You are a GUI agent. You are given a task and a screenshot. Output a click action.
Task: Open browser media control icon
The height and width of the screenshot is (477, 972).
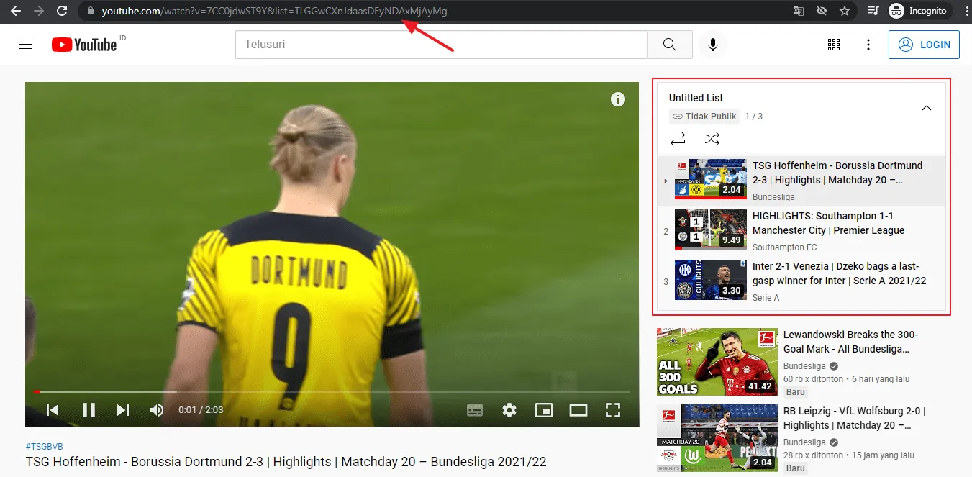click(873, 11)
